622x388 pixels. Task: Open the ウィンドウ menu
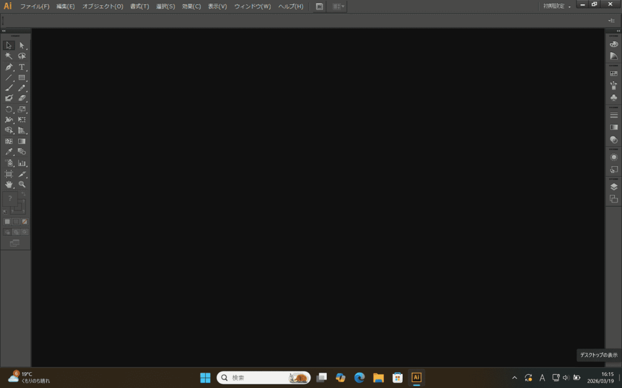point(252,6)
